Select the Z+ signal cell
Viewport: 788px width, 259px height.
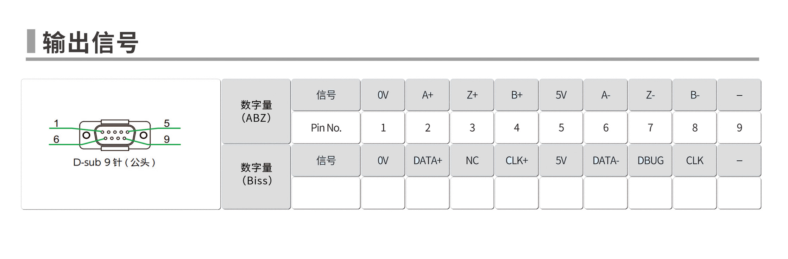pyautogui.click(x=472, y=95)
